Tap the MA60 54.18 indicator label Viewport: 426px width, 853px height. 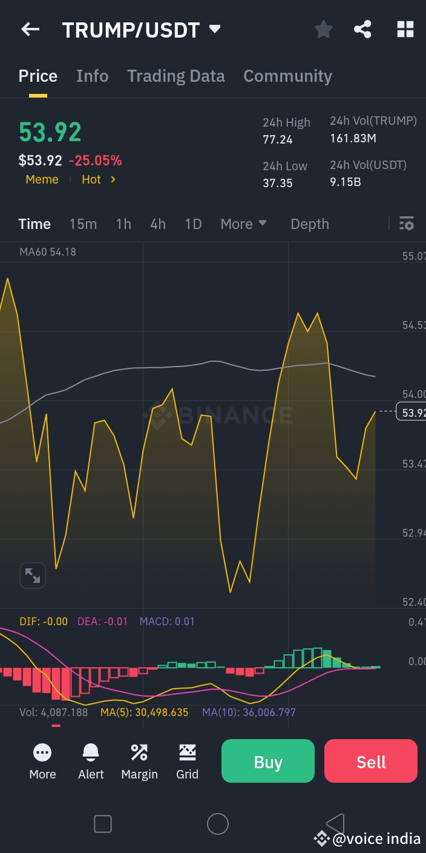(48, 252)
